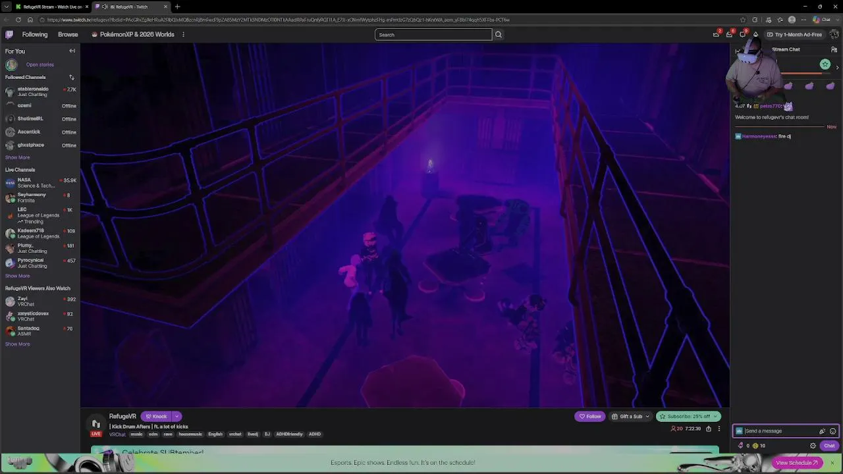Follow the RefugeVR channel
This screenshot has width=843, height=474.
[590, 417]
